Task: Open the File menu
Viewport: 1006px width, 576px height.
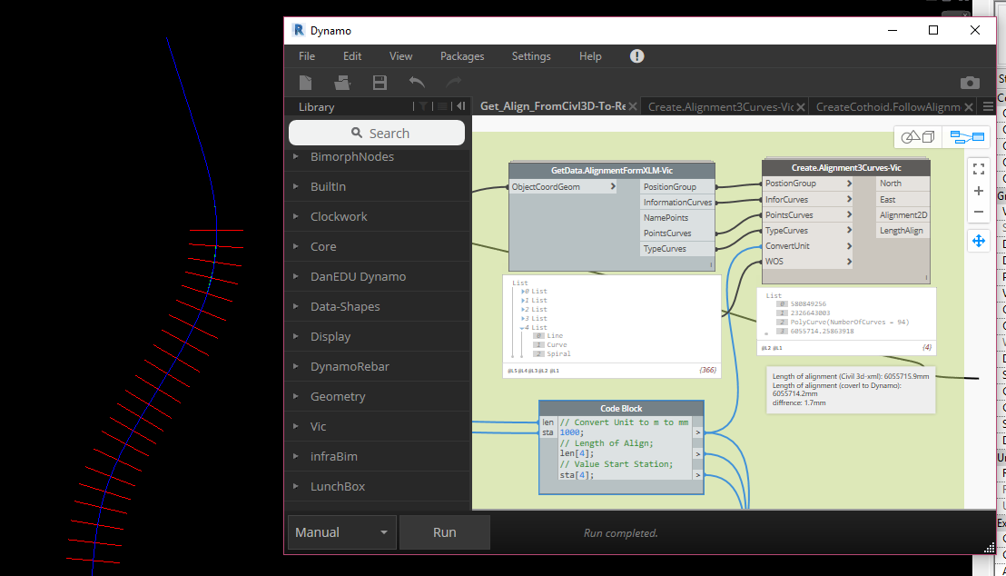Action: click(307, 56)
